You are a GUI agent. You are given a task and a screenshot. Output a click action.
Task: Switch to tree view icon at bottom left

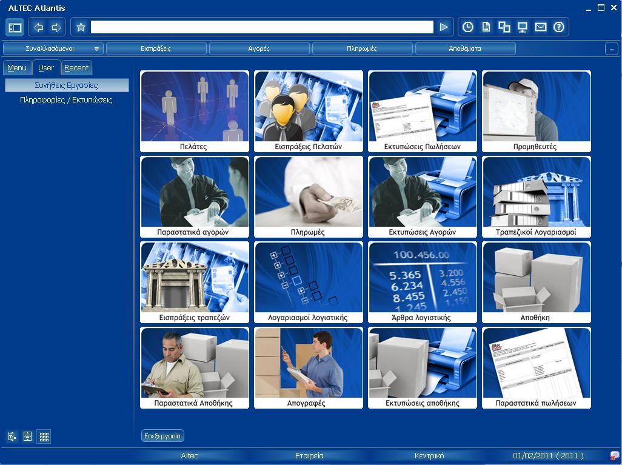[12, 437]
